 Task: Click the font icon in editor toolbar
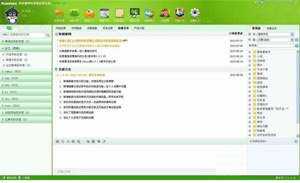[57, 142]
